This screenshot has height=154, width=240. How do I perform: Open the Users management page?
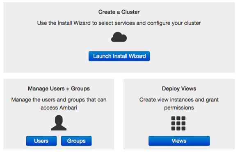click(41, 141)
